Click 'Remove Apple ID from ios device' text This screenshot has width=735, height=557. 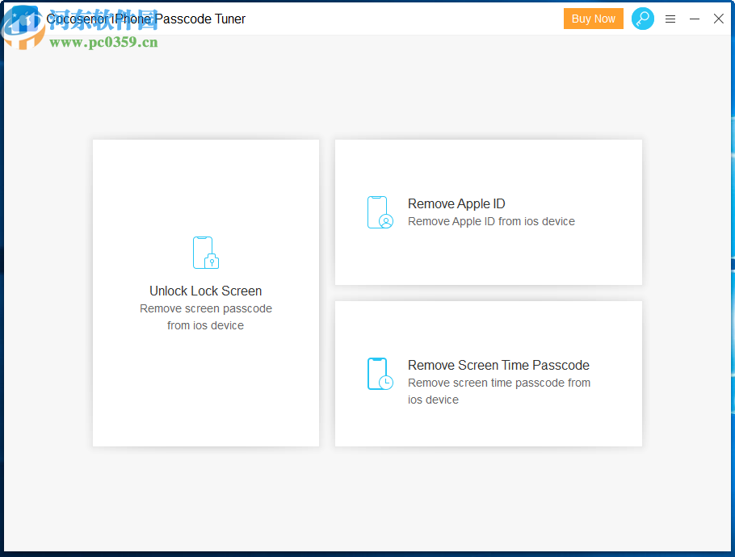[x=491, y=221]
